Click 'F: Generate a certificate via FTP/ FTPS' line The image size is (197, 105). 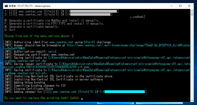coord(54,24)
